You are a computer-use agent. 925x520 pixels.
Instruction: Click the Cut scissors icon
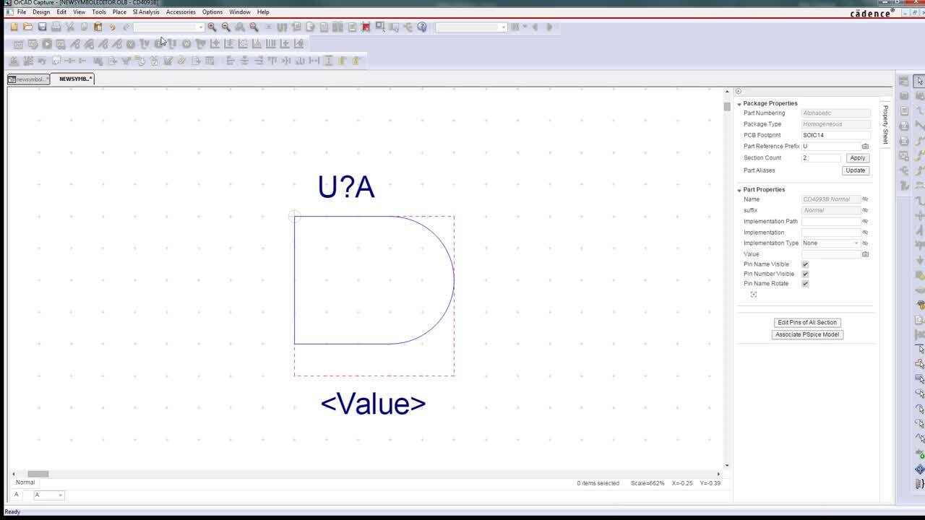pyautogui.click(x=69, y=27)
